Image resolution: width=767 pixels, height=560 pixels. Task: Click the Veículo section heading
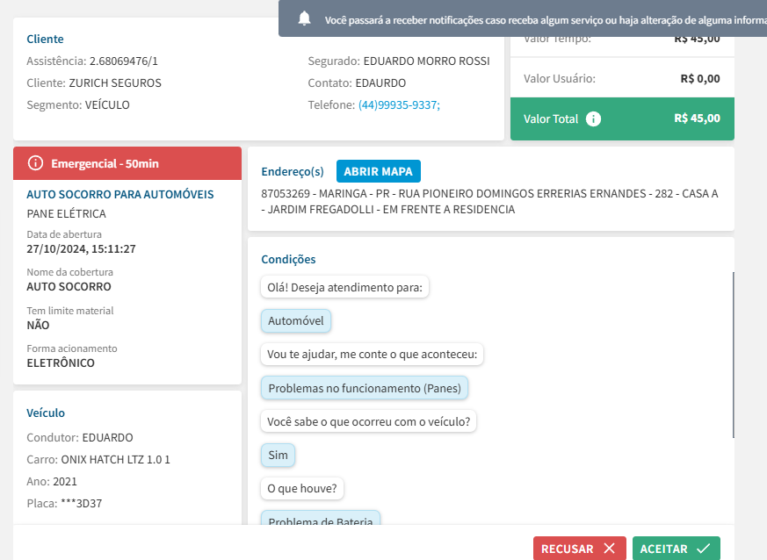(x=46, y=413)
